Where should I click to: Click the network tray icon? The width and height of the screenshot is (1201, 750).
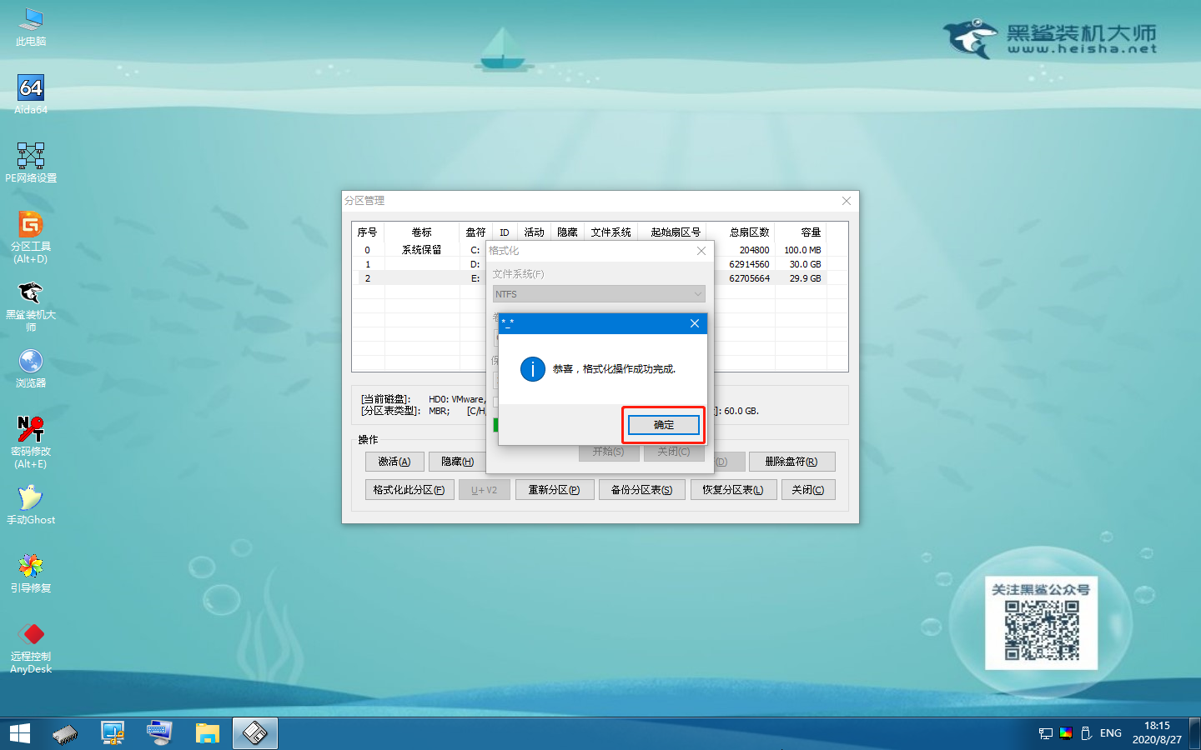[1046, 733]
